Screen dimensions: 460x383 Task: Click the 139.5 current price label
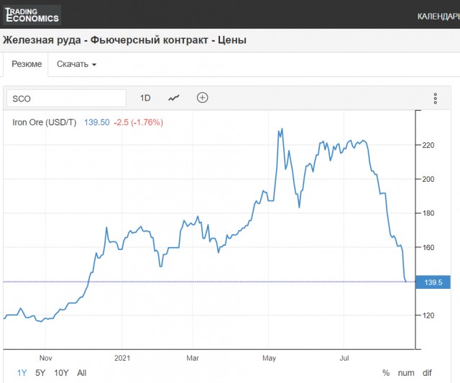coord(433,282)
